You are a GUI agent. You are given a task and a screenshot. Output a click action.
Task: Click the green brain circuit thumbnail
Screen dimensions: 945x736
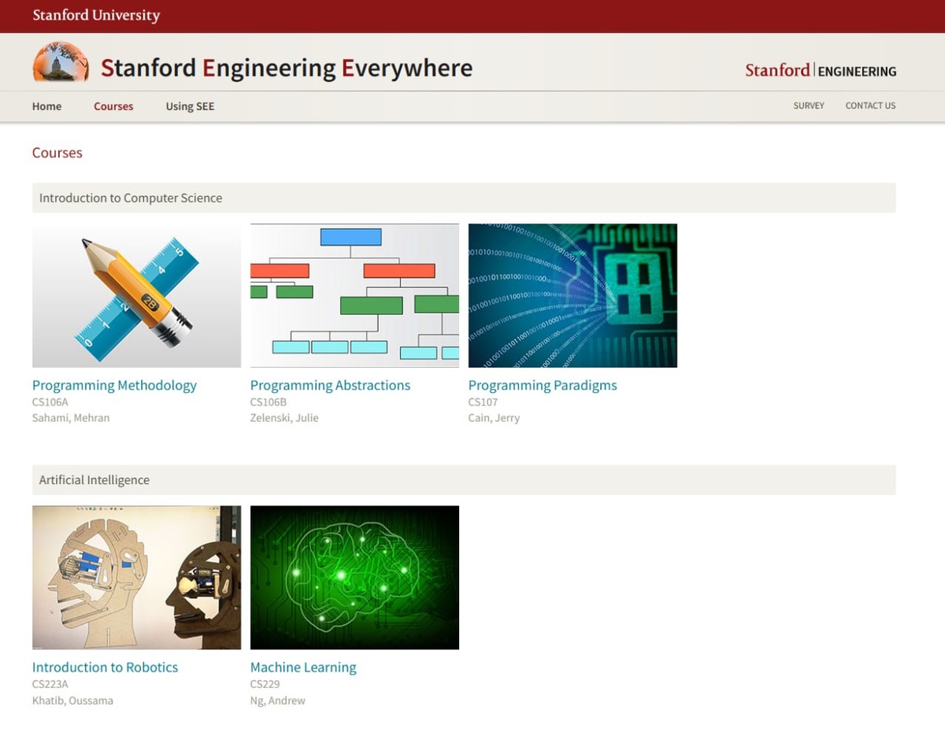pyautogui.click(x=354, y=578)
